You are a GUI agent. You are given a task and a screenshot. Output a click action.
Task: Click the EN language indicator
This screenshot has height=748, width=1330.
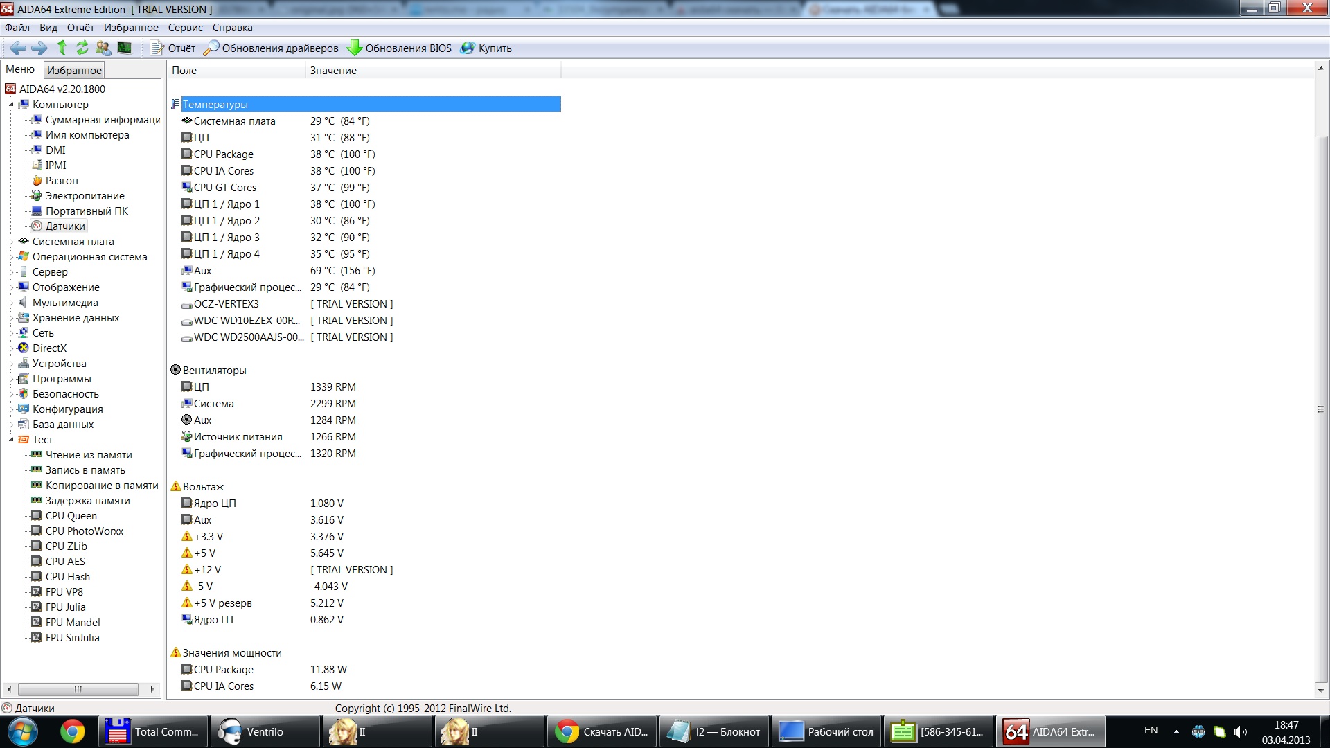[1151, 731]
